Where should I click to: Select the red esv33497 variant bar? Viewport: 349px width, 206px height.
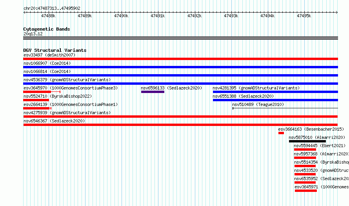(x=180, y=59)
